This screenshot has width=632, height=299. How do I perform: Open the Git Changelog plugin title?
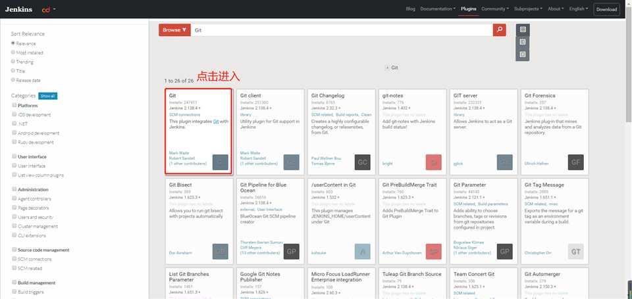point(328,96)
